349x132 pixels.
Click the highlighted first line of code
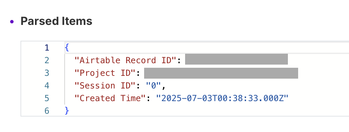(207, 48)
